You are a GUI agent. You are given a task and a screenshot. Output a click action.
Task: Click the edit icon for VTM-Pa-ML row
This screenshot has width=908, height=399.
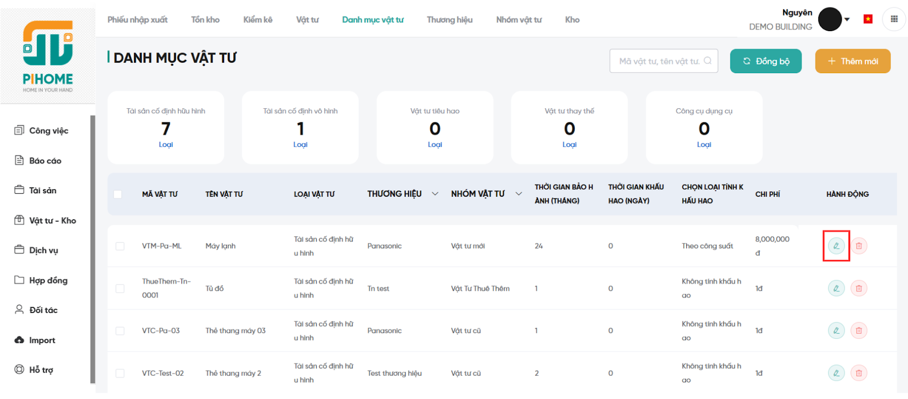pos(836,246)
